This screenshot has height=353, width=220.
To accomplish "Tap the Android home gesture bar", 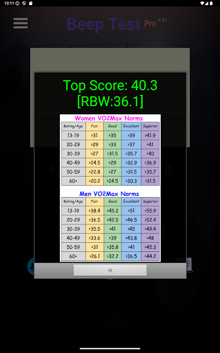I will pos(110,348).
